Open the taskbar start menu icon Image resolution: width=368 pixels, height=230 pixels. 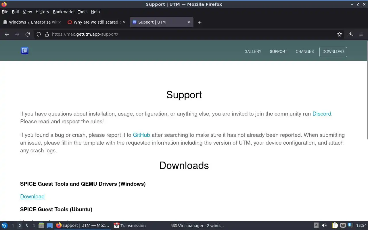5,226
